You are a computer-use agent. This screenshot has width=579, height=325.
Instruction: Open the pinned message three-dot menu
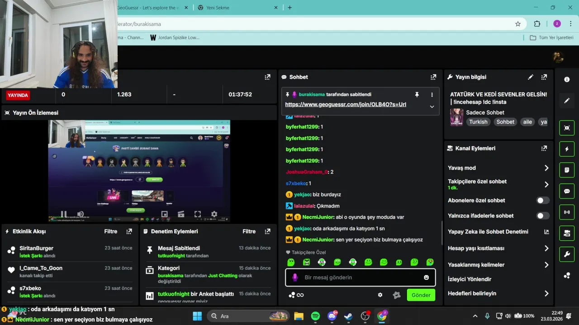432,94
